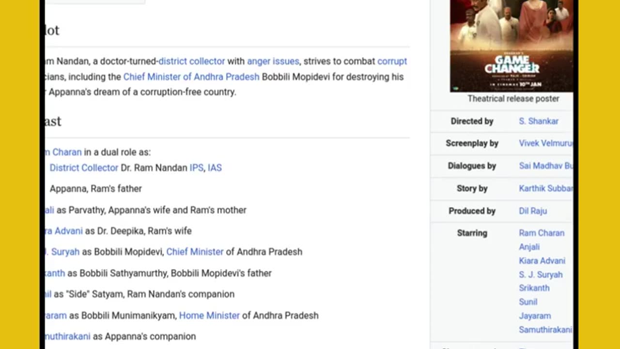Open Srikanth from the Starring list
The image size is (620, 349).
pos(534,288)
